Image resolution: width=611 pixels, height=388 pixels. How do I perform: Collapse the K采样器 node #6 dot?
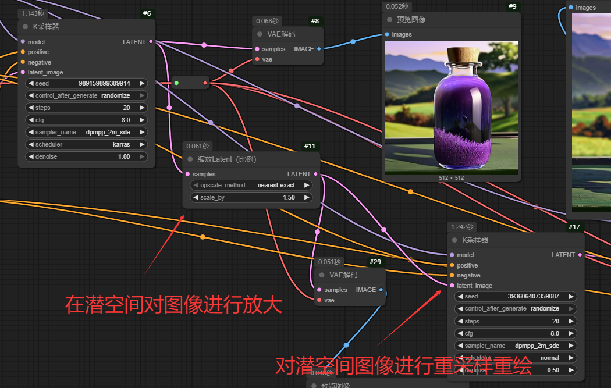click(25, 26)
